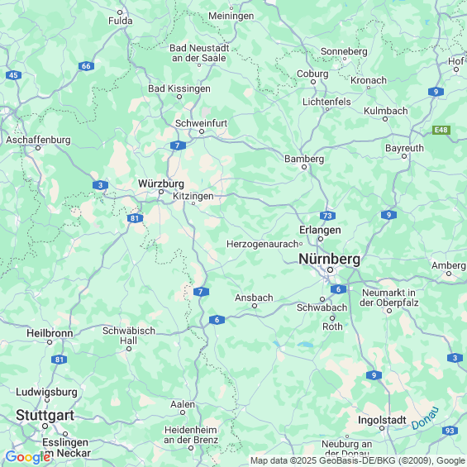This screenshot has width=467, height=467.
Task: Select the Ansbach town marker
Action: click(x=255, y=306)
